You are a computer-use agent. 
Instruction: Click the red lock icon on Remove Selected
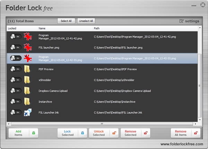click(x=146, y=133)
